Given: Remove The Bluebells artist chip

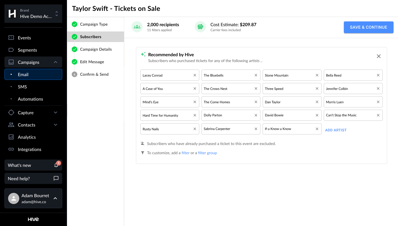Looking at the screenshot, I should (256, 75).
